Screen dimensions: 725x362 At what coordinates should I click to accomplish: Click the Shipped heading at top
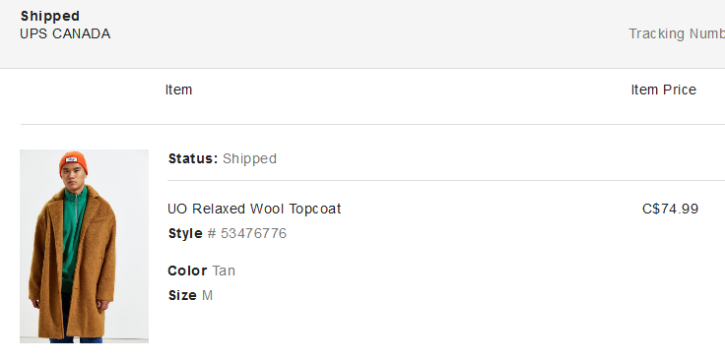[x=50, y=16]
